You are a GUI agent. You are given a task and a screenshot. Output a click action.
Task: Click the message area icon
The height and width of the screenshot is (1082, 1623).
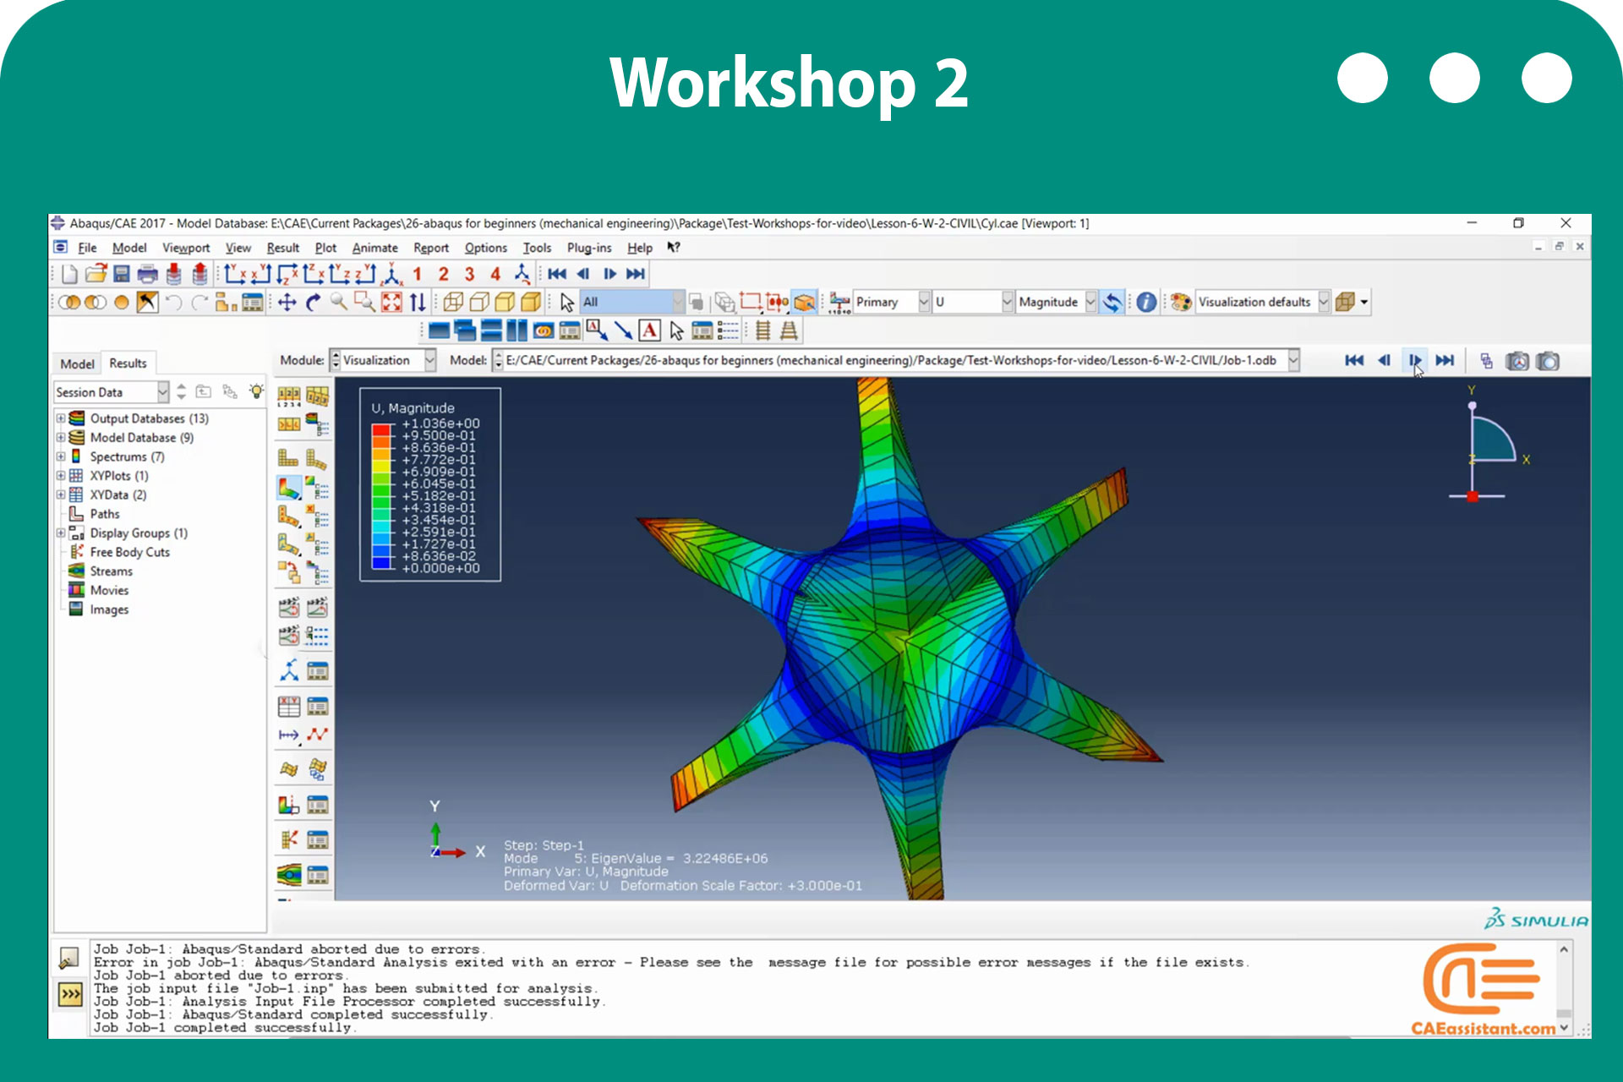tap(69, 958)
